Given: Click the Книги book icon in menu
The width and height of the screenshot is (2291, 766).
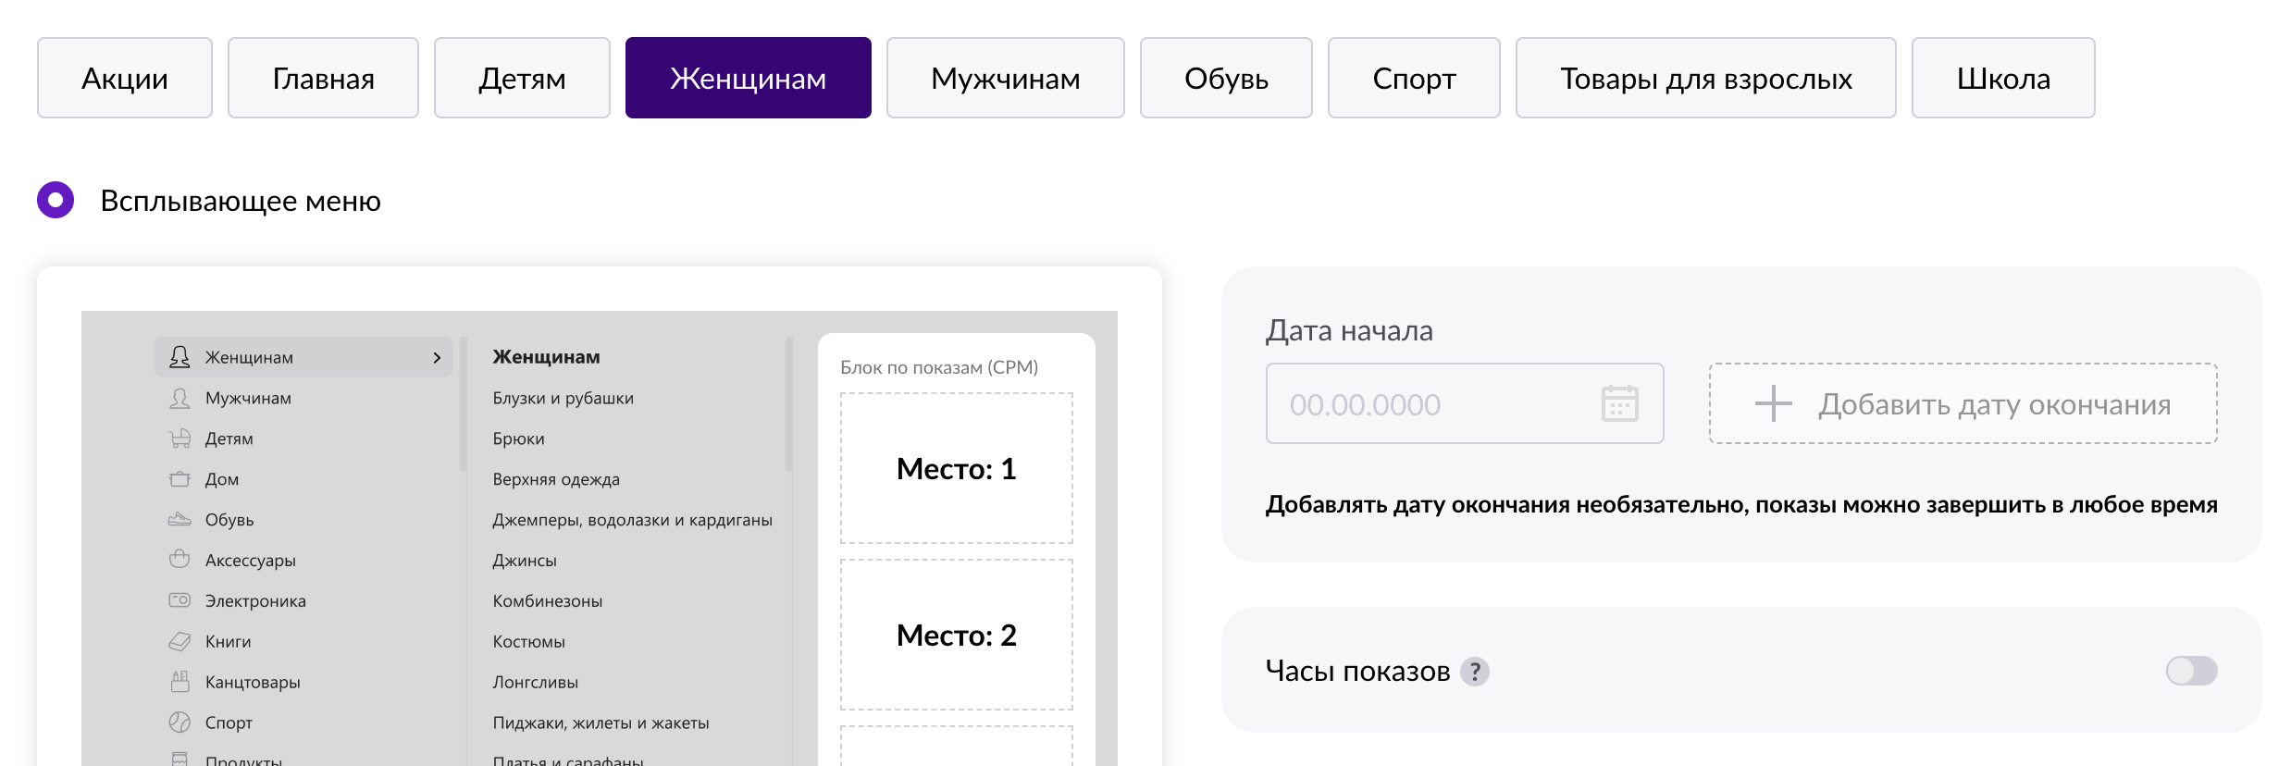Looking at the screenshot, I should point(180,641).
